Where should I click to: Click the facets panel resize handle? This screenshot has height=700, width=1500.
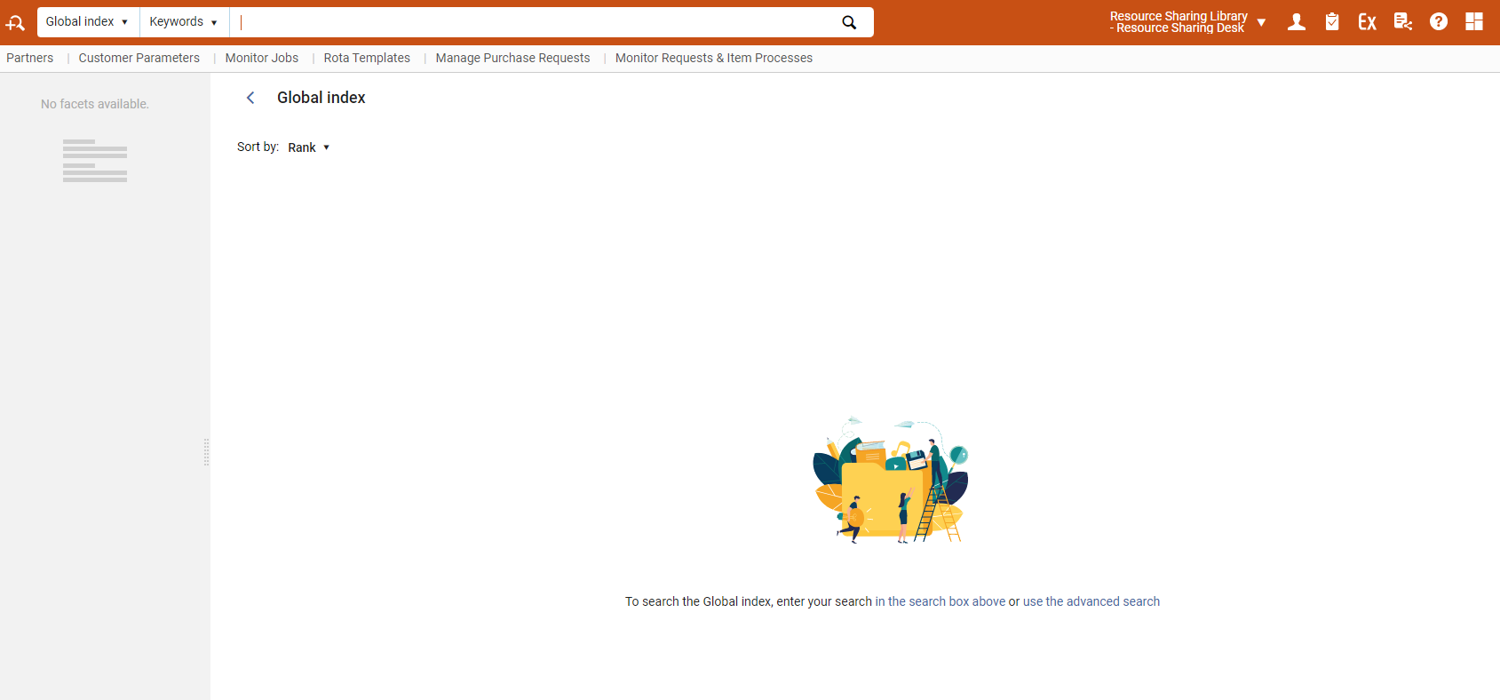coord(207,452)
